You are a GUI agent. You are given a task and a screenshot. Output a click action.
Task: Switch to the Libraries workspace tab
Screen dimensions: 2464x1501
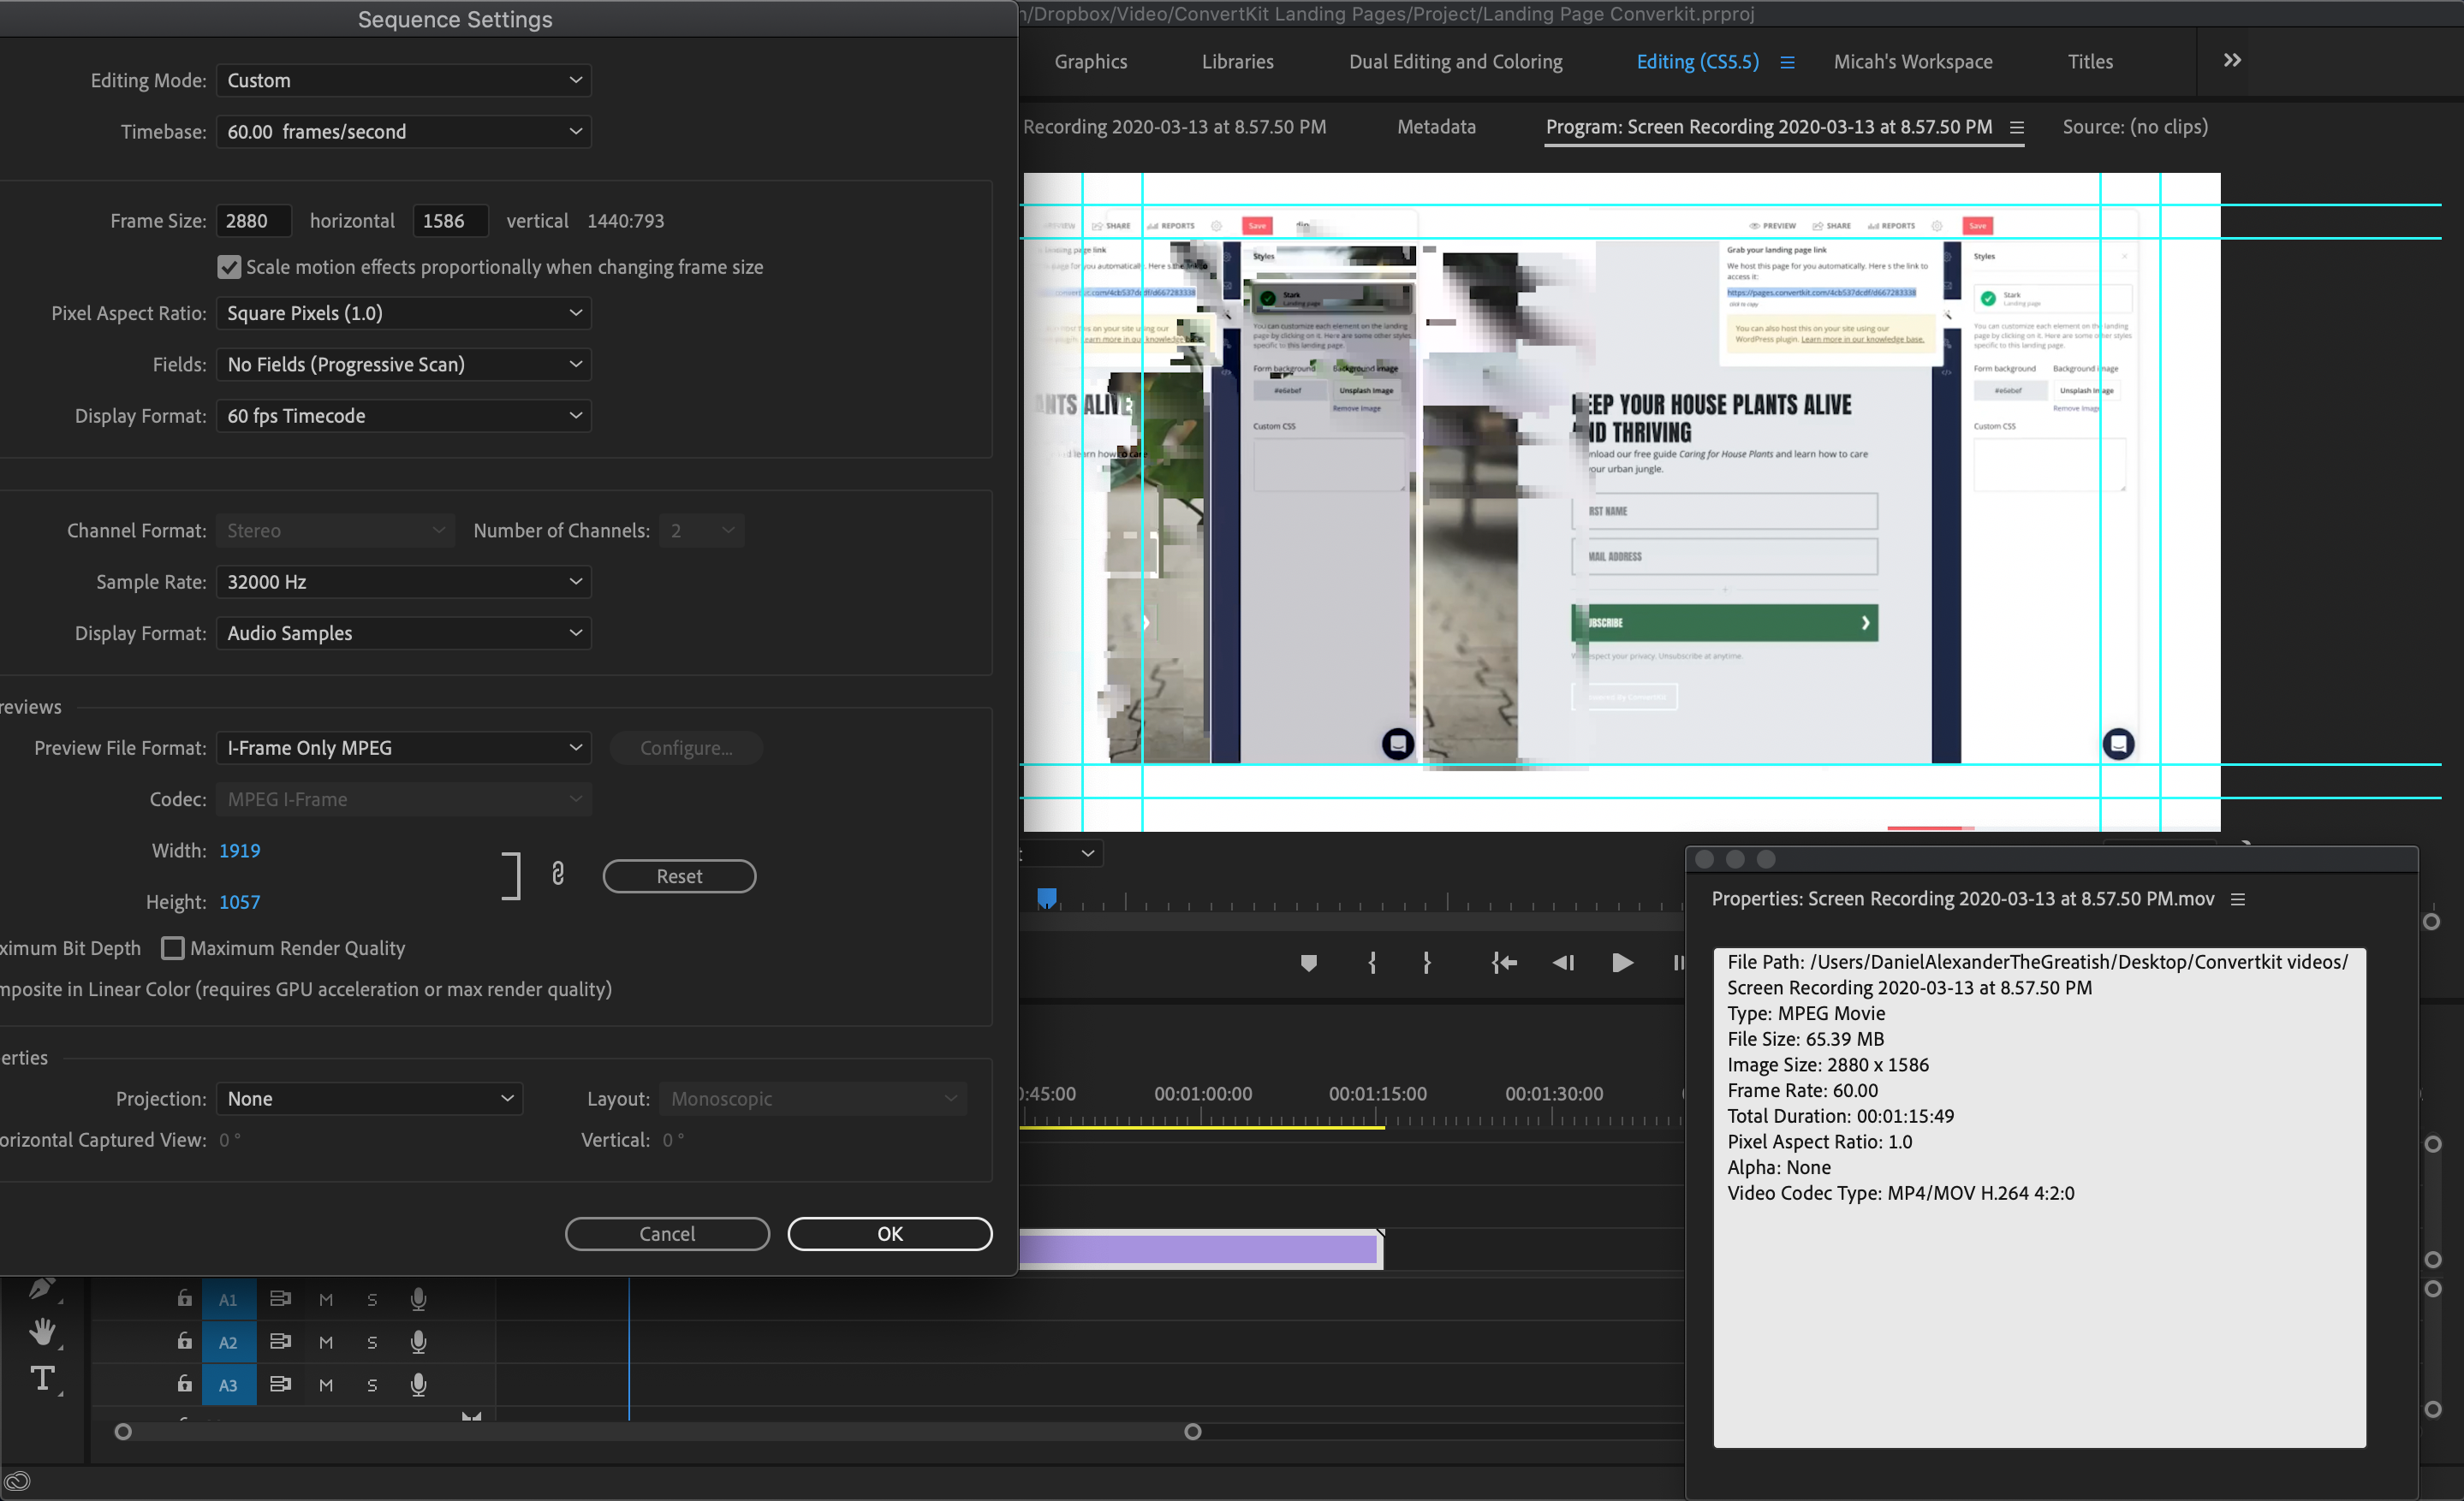[1237, 61]
